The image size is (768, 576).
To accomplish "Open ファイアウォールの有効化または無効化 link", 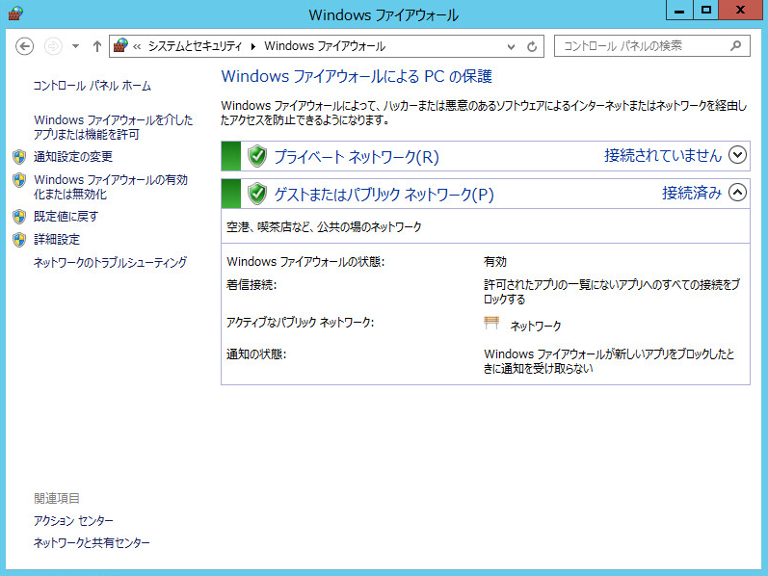I will point(111,187).
